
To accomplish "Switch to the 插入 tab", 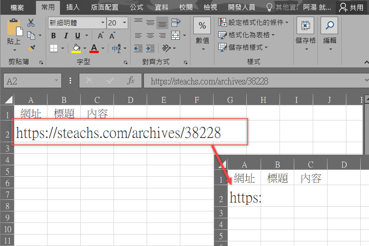I will tap(73, 7).
